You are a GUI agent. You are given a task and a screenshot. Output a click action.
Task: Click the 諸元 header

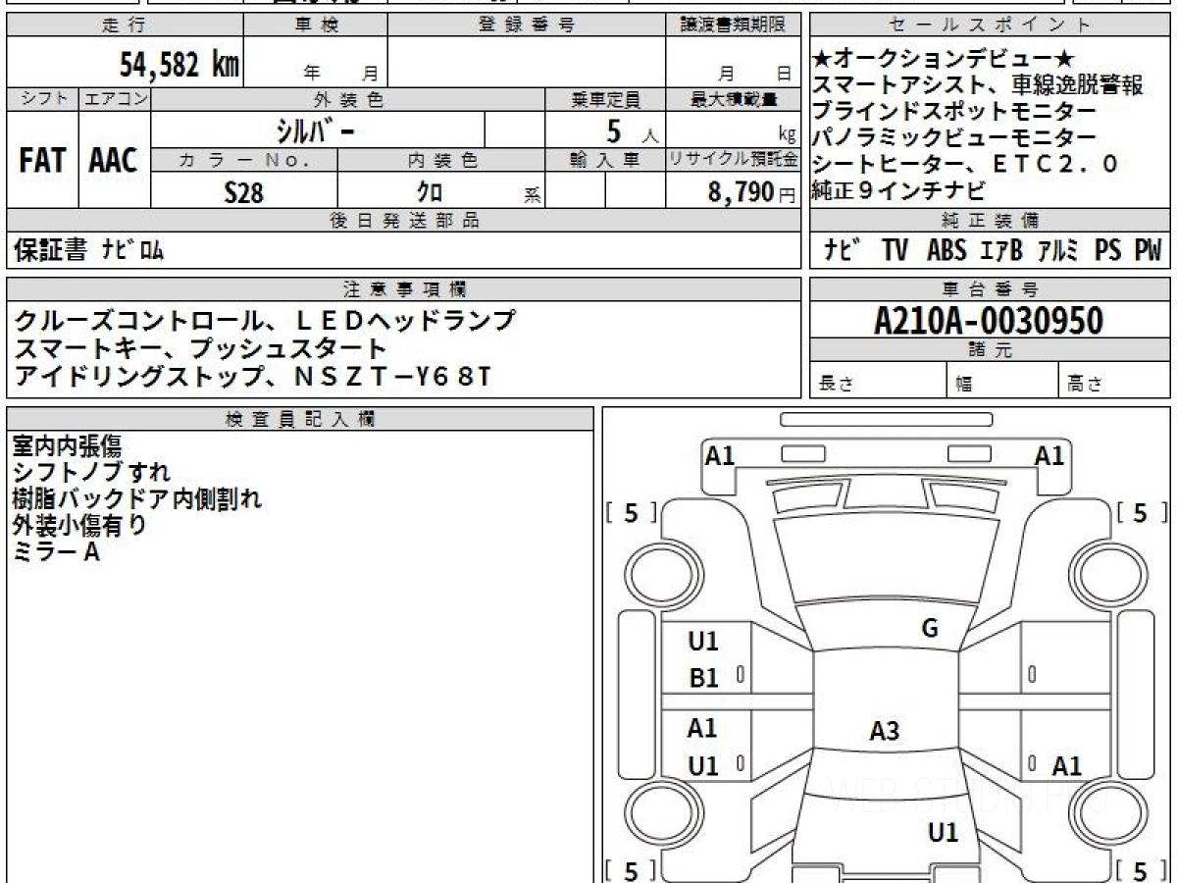tap(990, 350)
